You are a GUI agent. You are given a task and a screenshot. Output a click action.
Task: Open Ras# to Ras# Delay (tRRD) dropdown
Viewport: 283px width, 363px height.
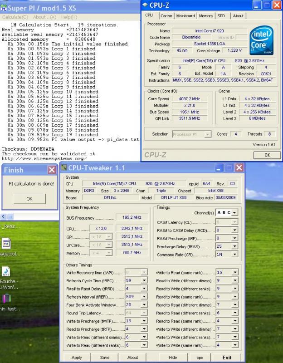click(x=144, y=289)
